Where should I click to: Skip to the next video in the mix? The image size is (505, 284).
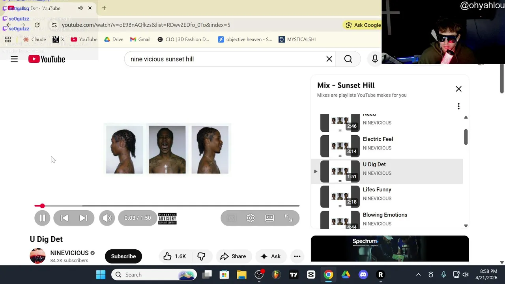(x=83, y=218)
